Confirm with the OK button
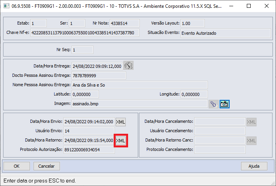 (x=17, y=166)
